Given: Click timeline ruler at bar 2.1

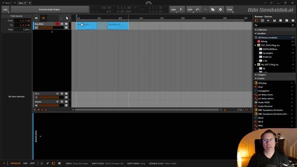Looking at the screenshot, I should [x=162, y=18].
